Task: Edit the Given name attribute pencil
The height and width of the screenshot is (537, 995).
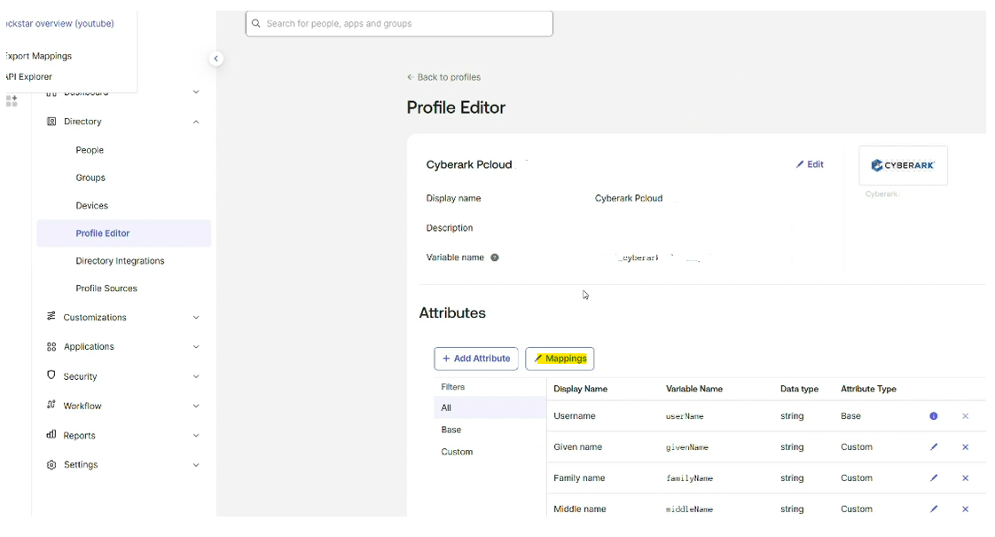Action: [934, 446]
